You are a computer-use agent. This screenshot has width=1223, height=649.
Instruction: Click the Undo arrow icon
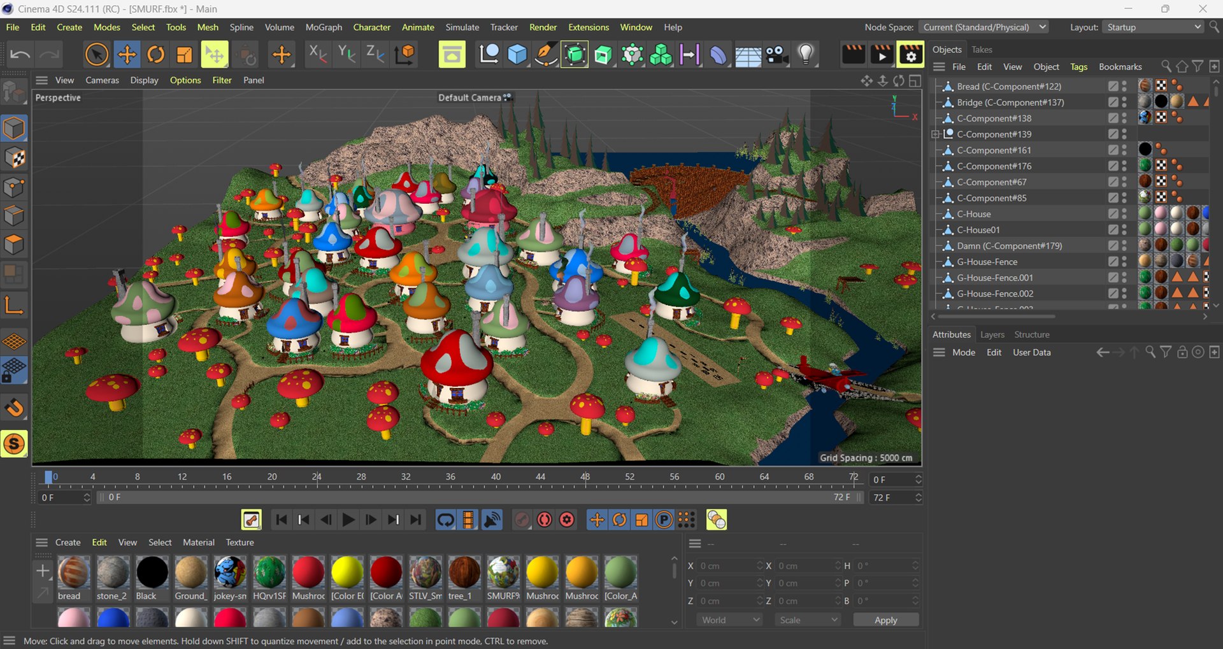(x=20, y=55)
